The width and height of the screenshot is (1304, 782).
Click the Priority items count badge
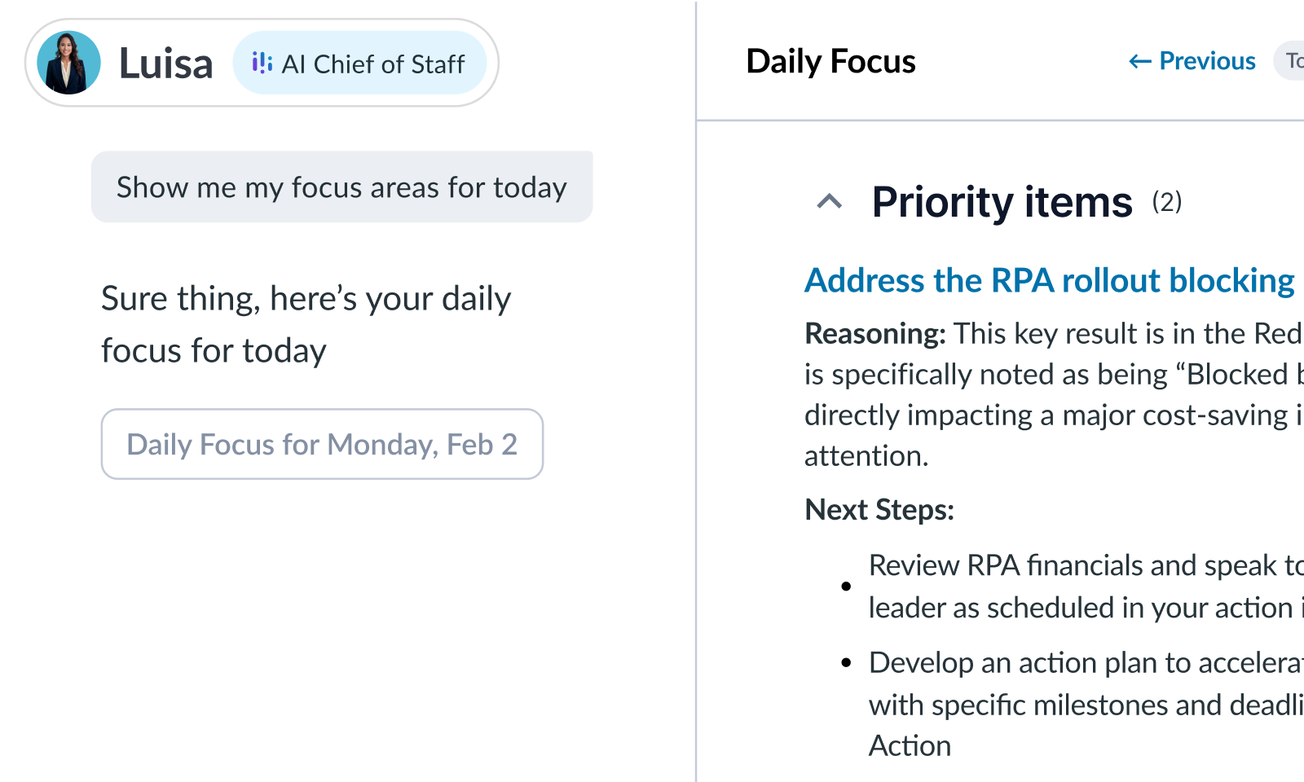pos(1167,202)
